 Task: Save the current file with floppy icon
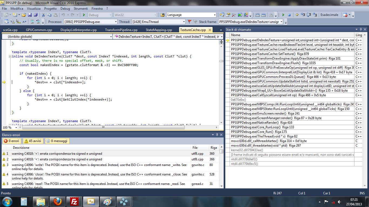30,15
